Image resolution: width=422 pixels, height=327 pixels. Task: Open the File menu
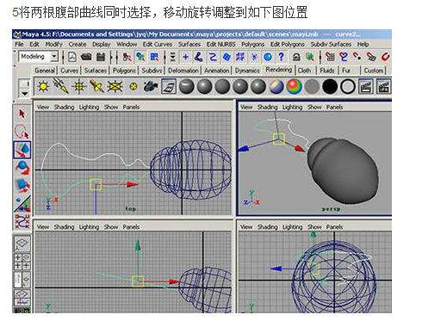point(19,45)
